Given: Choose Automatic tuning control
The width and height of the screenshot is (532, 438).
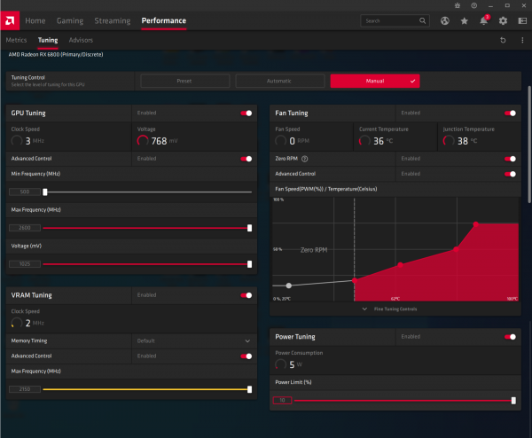Looking at the screenshot, I should [279, 81].
